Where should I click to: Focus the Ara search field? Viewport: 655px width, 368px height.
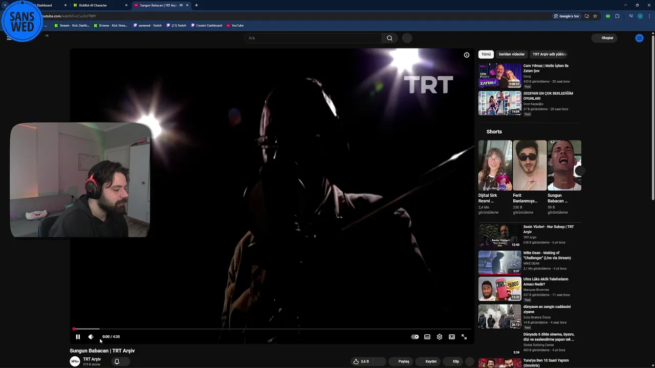click(313, 38)
